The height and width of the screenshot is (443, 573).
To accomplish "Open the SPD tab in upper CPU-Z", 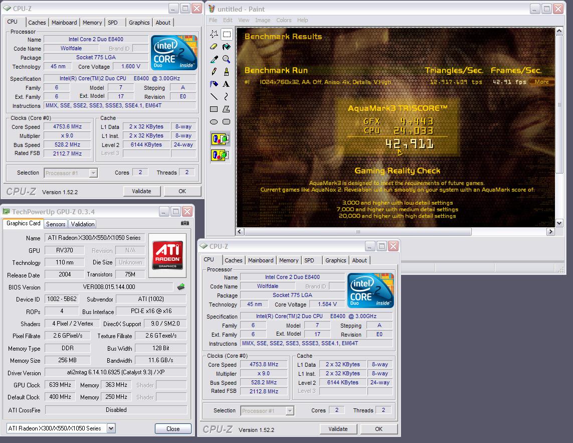I will tap(113, 23).
